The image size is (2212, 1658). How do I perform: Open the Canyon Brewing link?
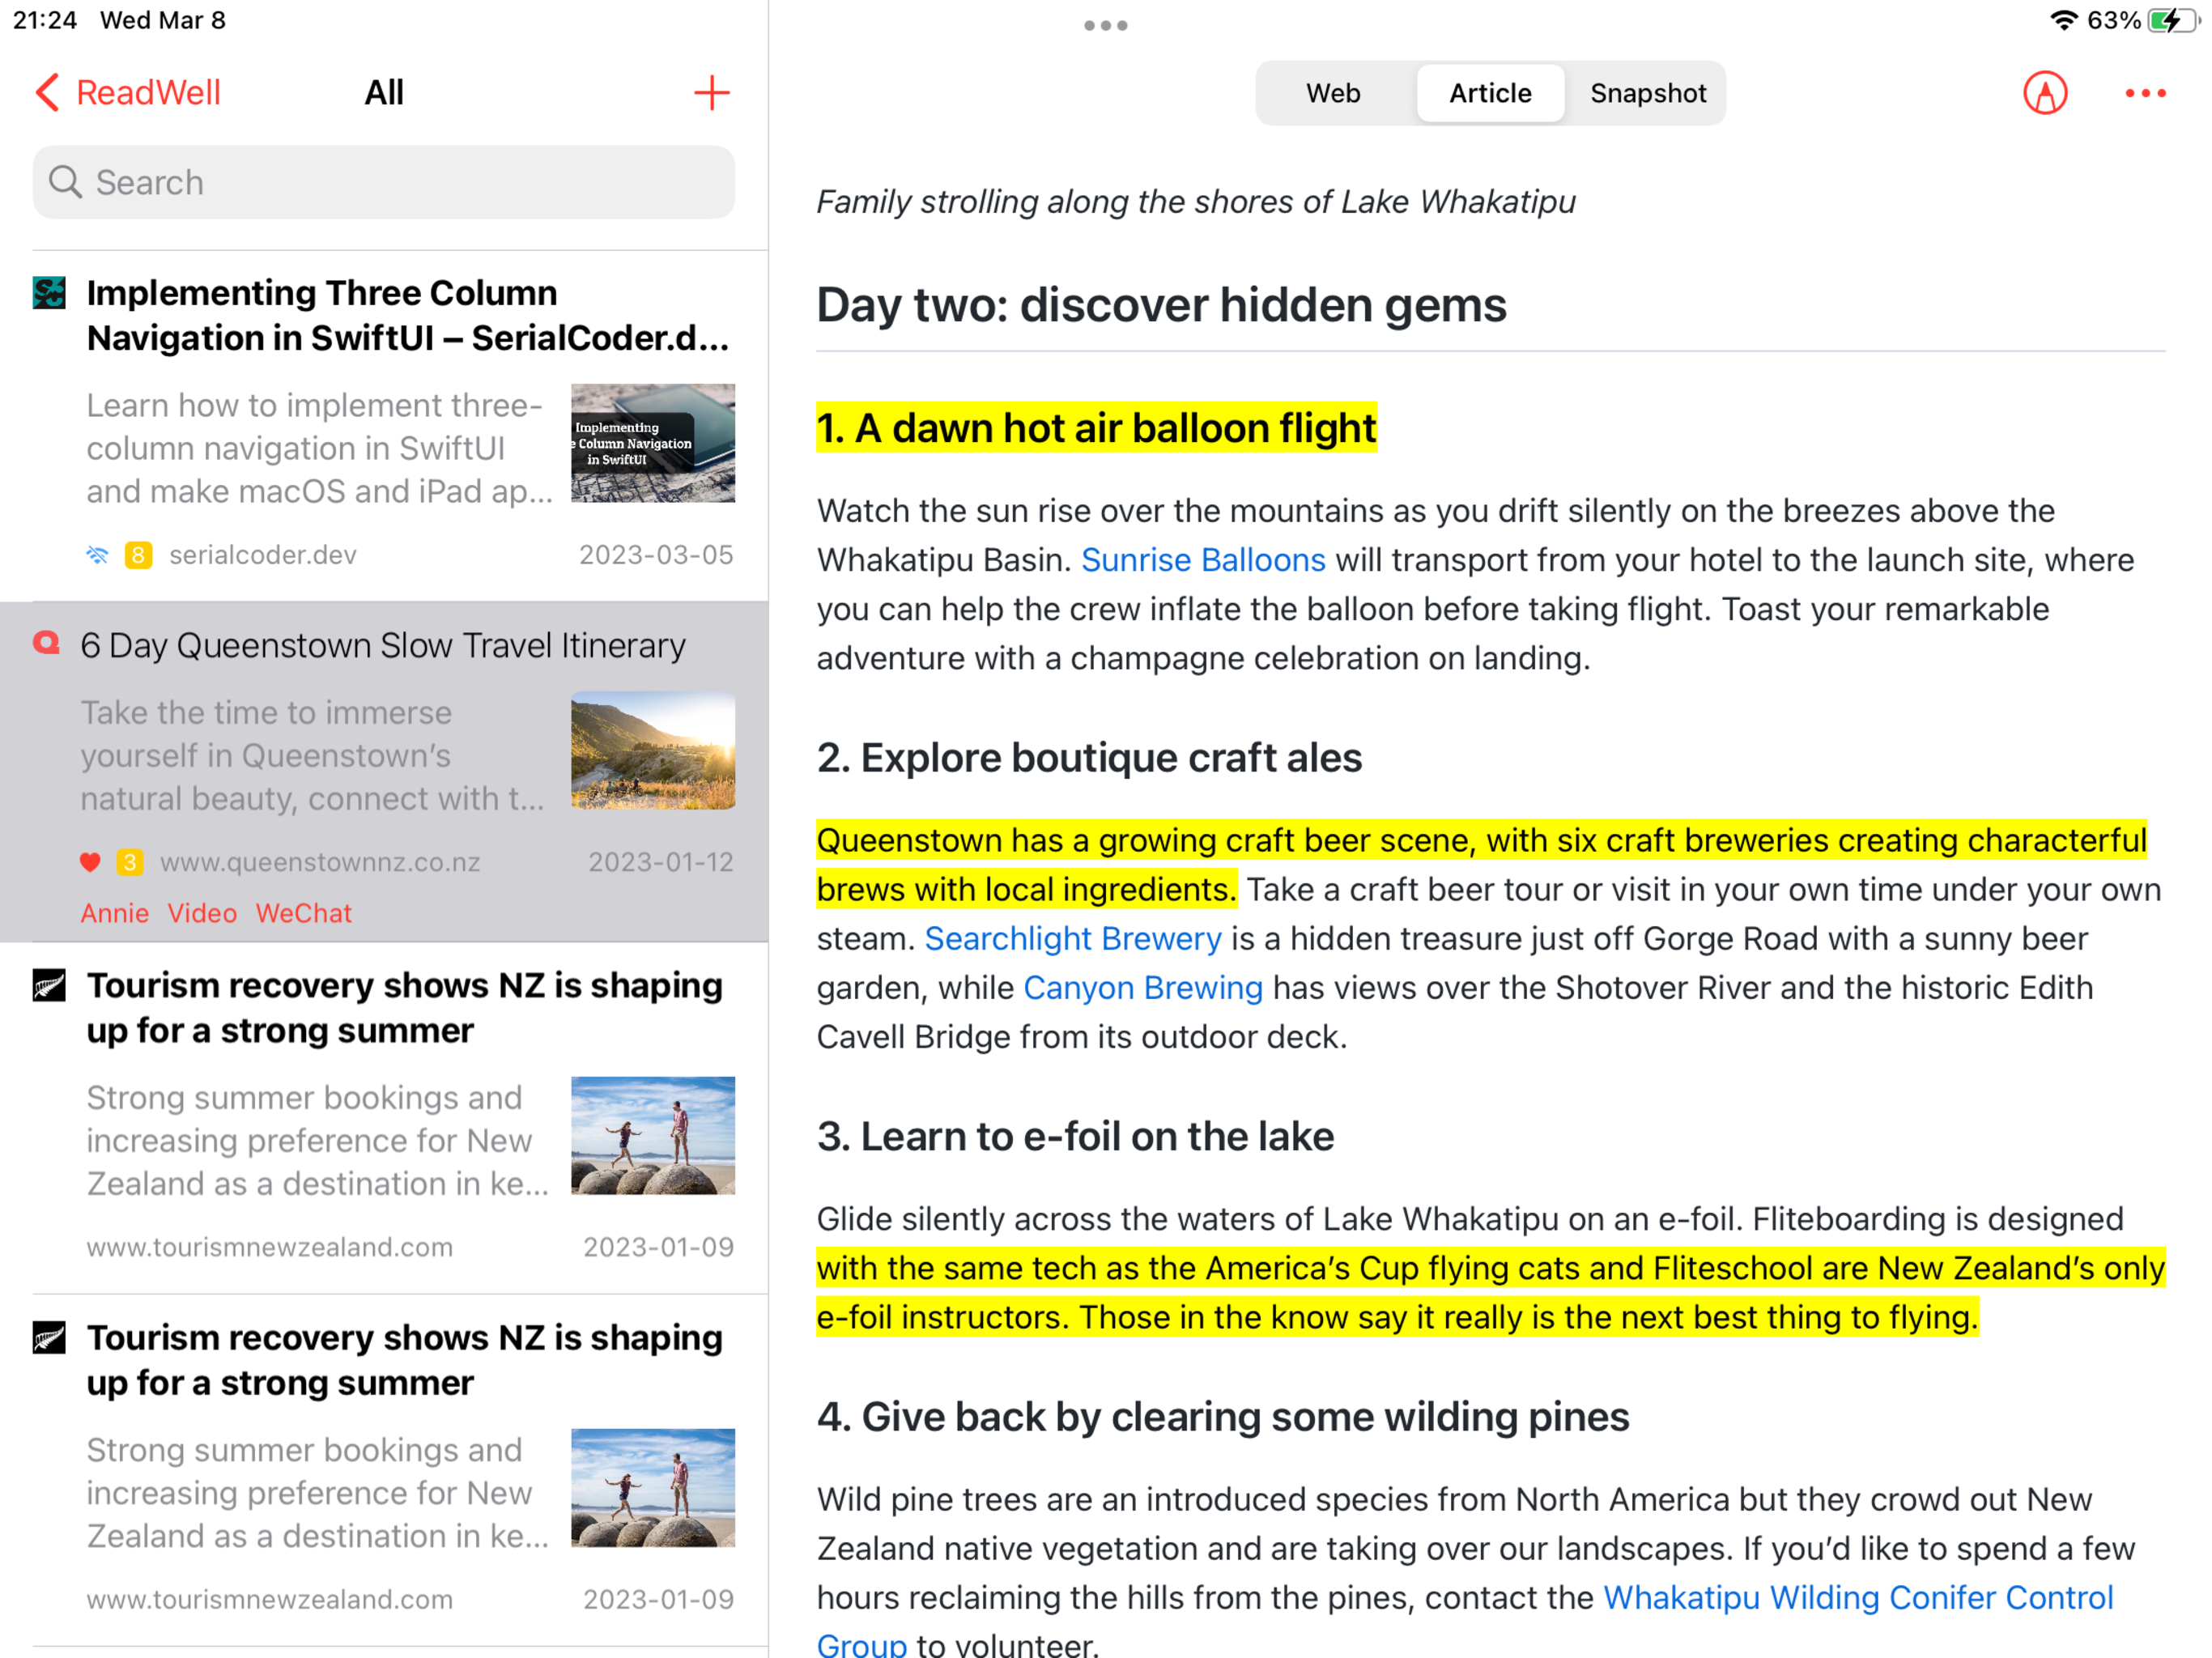[1143, 988]
